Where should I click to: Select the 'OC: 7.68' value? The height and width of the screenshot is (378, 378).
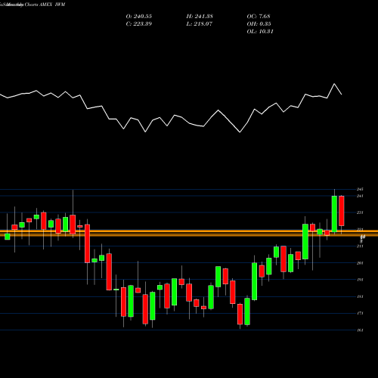(x=259, y=17)
